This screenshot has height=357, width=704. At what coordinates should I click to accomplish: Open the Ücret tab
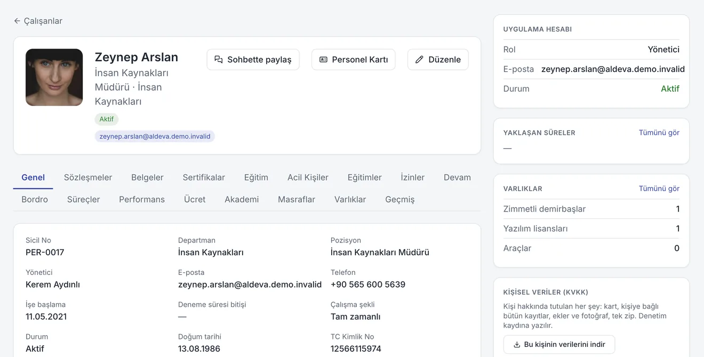tap(195, 199)
